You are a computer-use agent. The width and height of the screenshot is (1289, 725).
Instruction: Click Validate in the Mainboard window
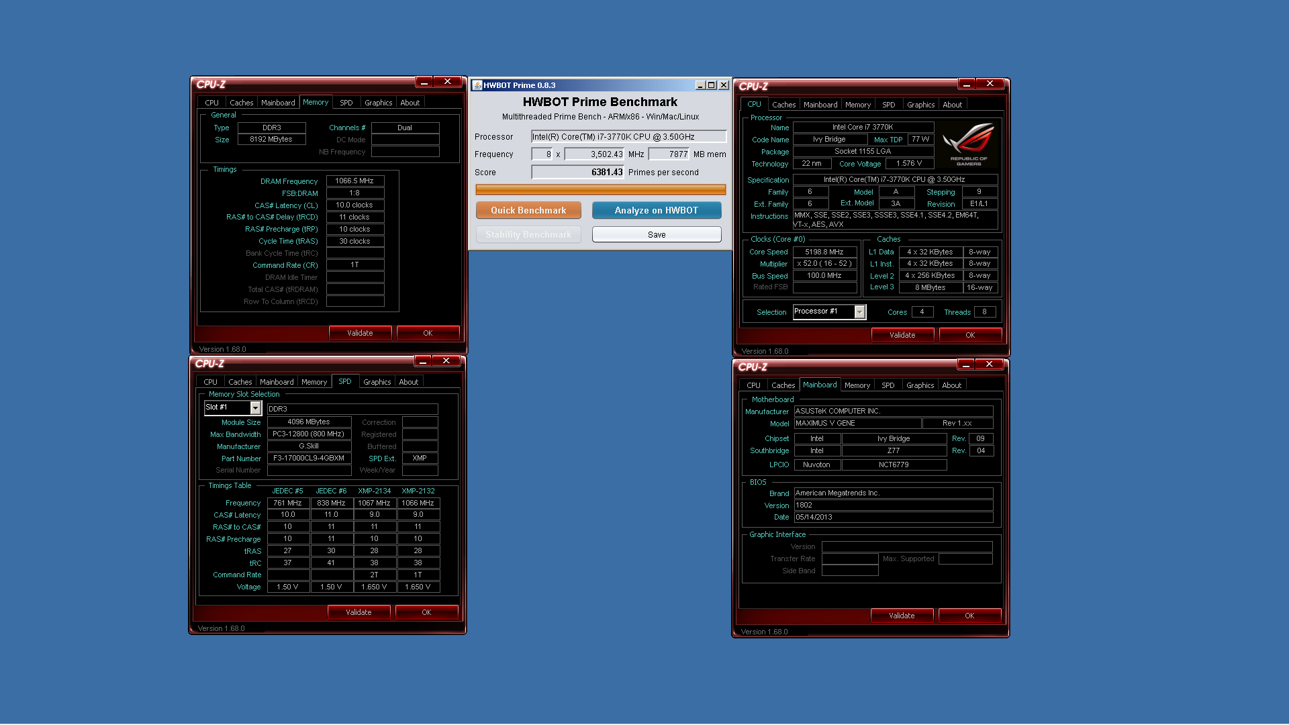[902, 616]
